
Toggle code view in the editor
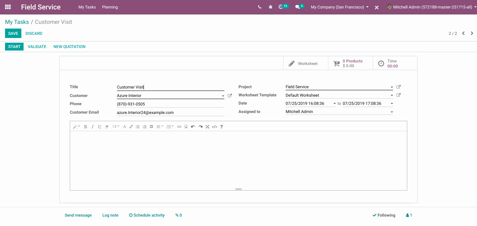coord(214,126)
